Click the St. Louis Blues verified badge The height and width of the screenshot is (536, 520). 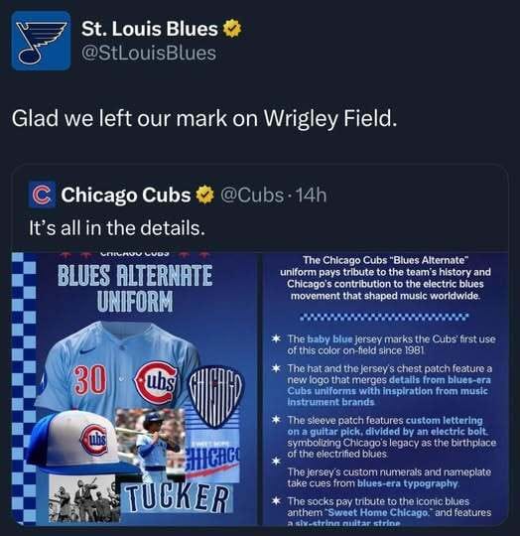[x=232, y=29]
